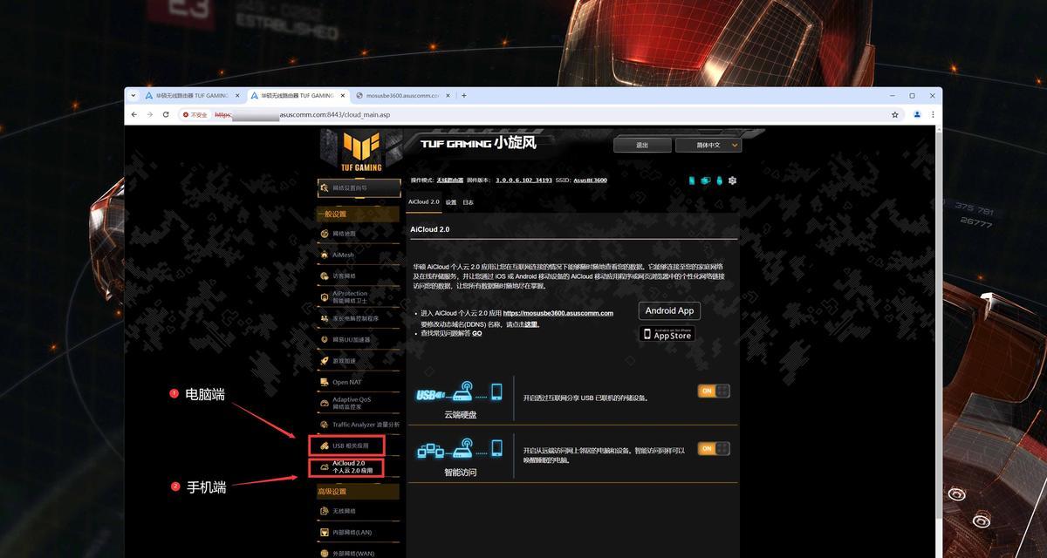Click the third status icon in header
The image size is (1047, 558).
click(x=719, y=180)
